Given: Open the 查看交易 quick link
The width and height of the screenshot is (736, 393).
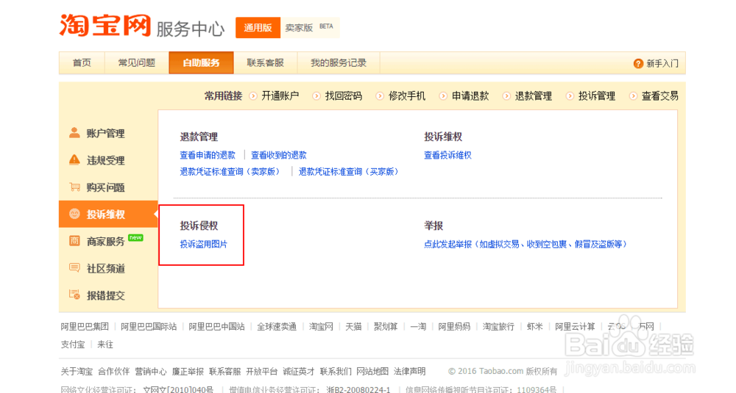Looking at the screenshot, I should coord(660,96).
